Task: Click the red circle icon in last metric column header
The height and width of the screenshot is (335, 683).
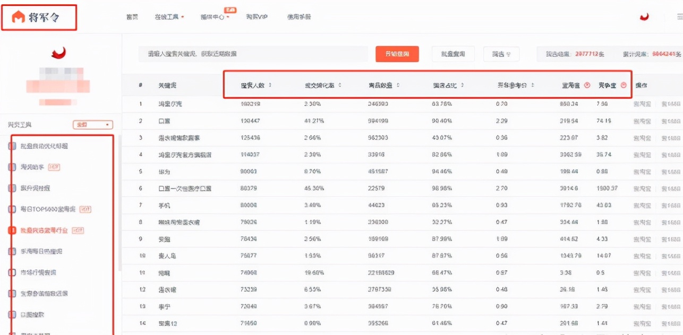Action: tap(624, 85)
